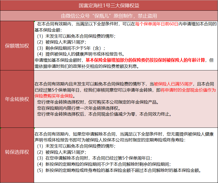Click the text '基本保险金额:' in the first cell
This screenshot has width=218, height=183.
pyautogui.click(x=48, y=30)
